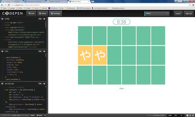195x117 pixels.
Task: Click the 0:35 timer display
Action: (x=121, y=22)
